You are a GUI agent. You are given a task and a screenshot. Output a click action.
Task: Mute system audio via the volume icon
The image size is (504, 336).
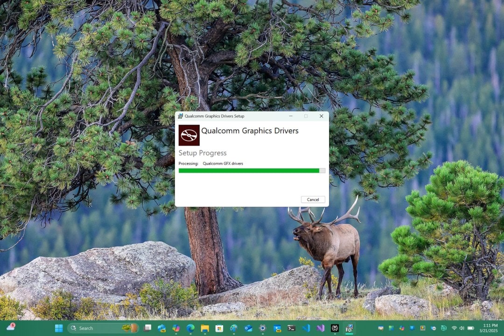pos(462,328)
